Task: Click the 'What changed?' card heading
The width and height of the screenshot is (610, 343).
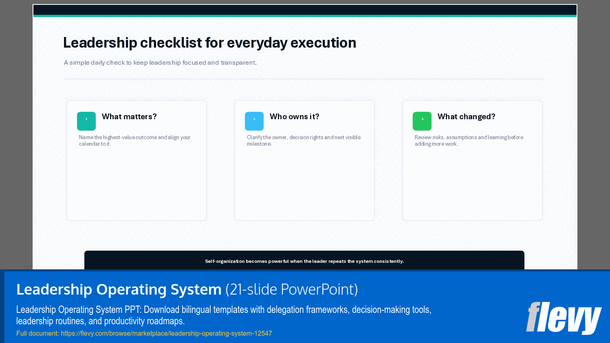Action: 467,117
